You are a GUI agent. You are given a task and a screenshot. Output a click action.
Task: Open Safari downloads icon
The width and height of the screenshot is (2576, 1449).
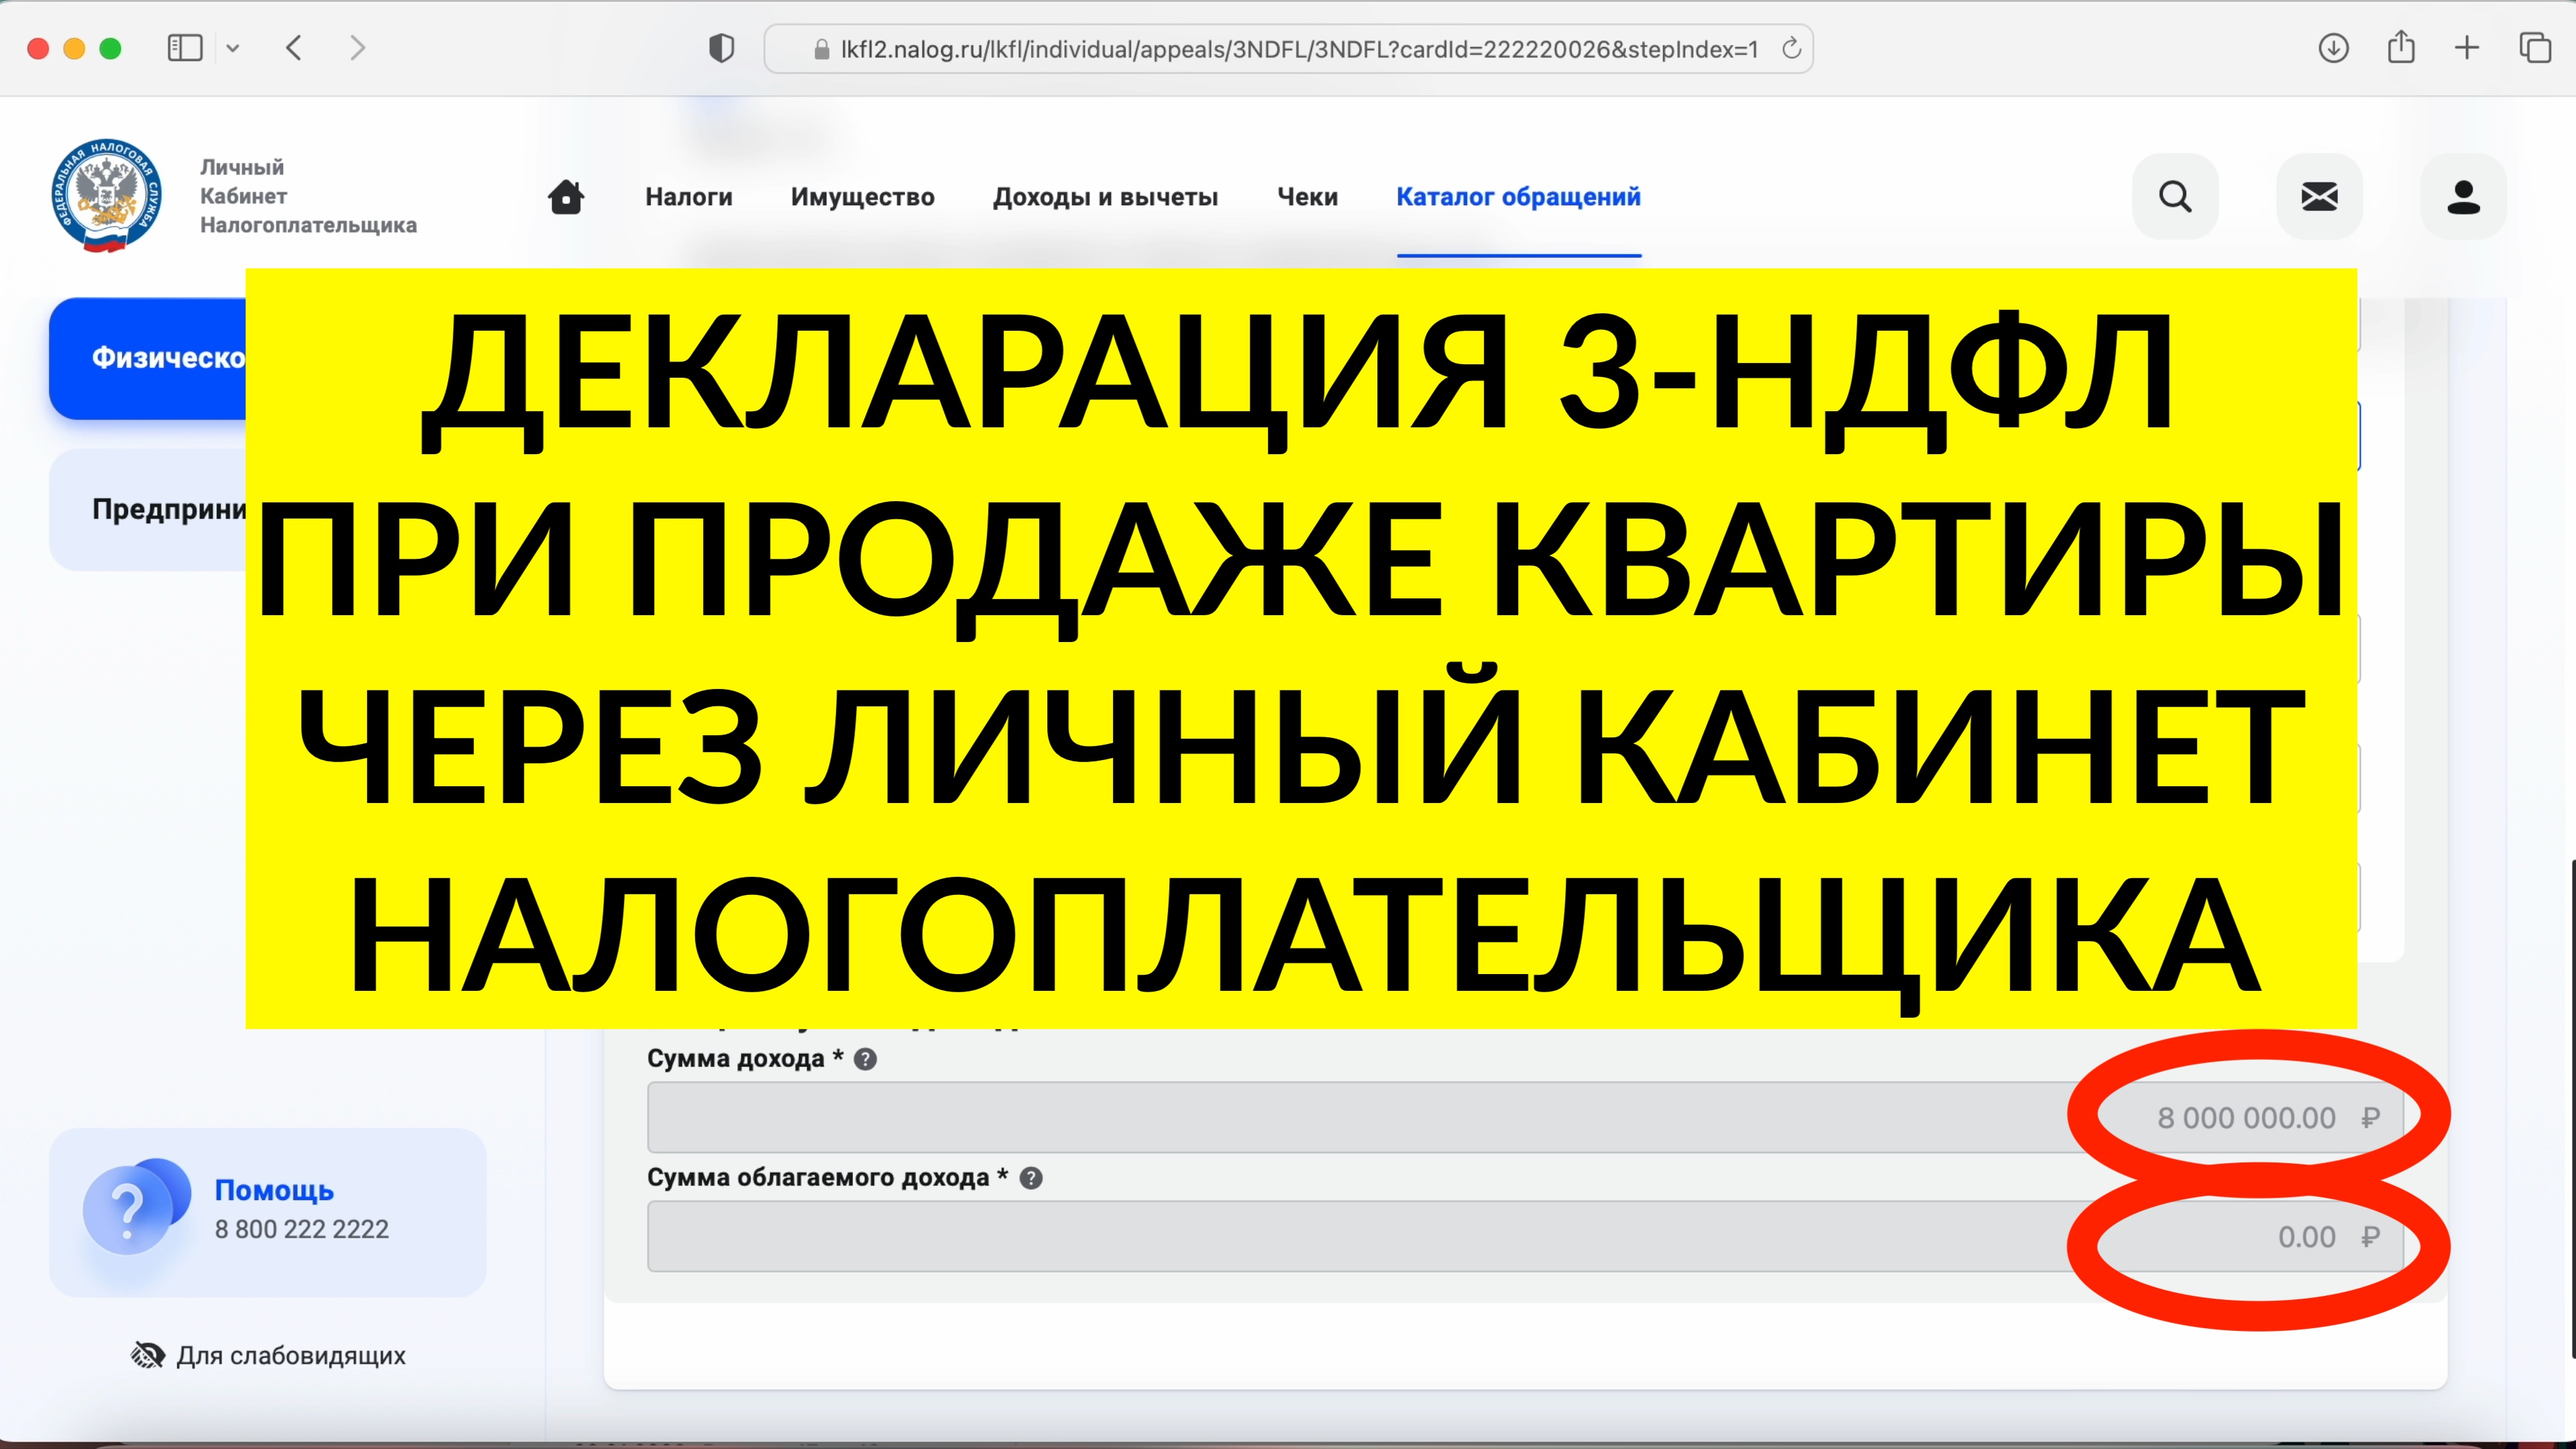tap(2333, 48)
